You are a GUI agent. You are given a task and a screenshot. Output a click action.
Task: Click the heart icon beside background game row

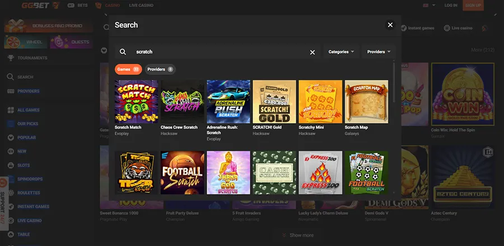(104, 50)
